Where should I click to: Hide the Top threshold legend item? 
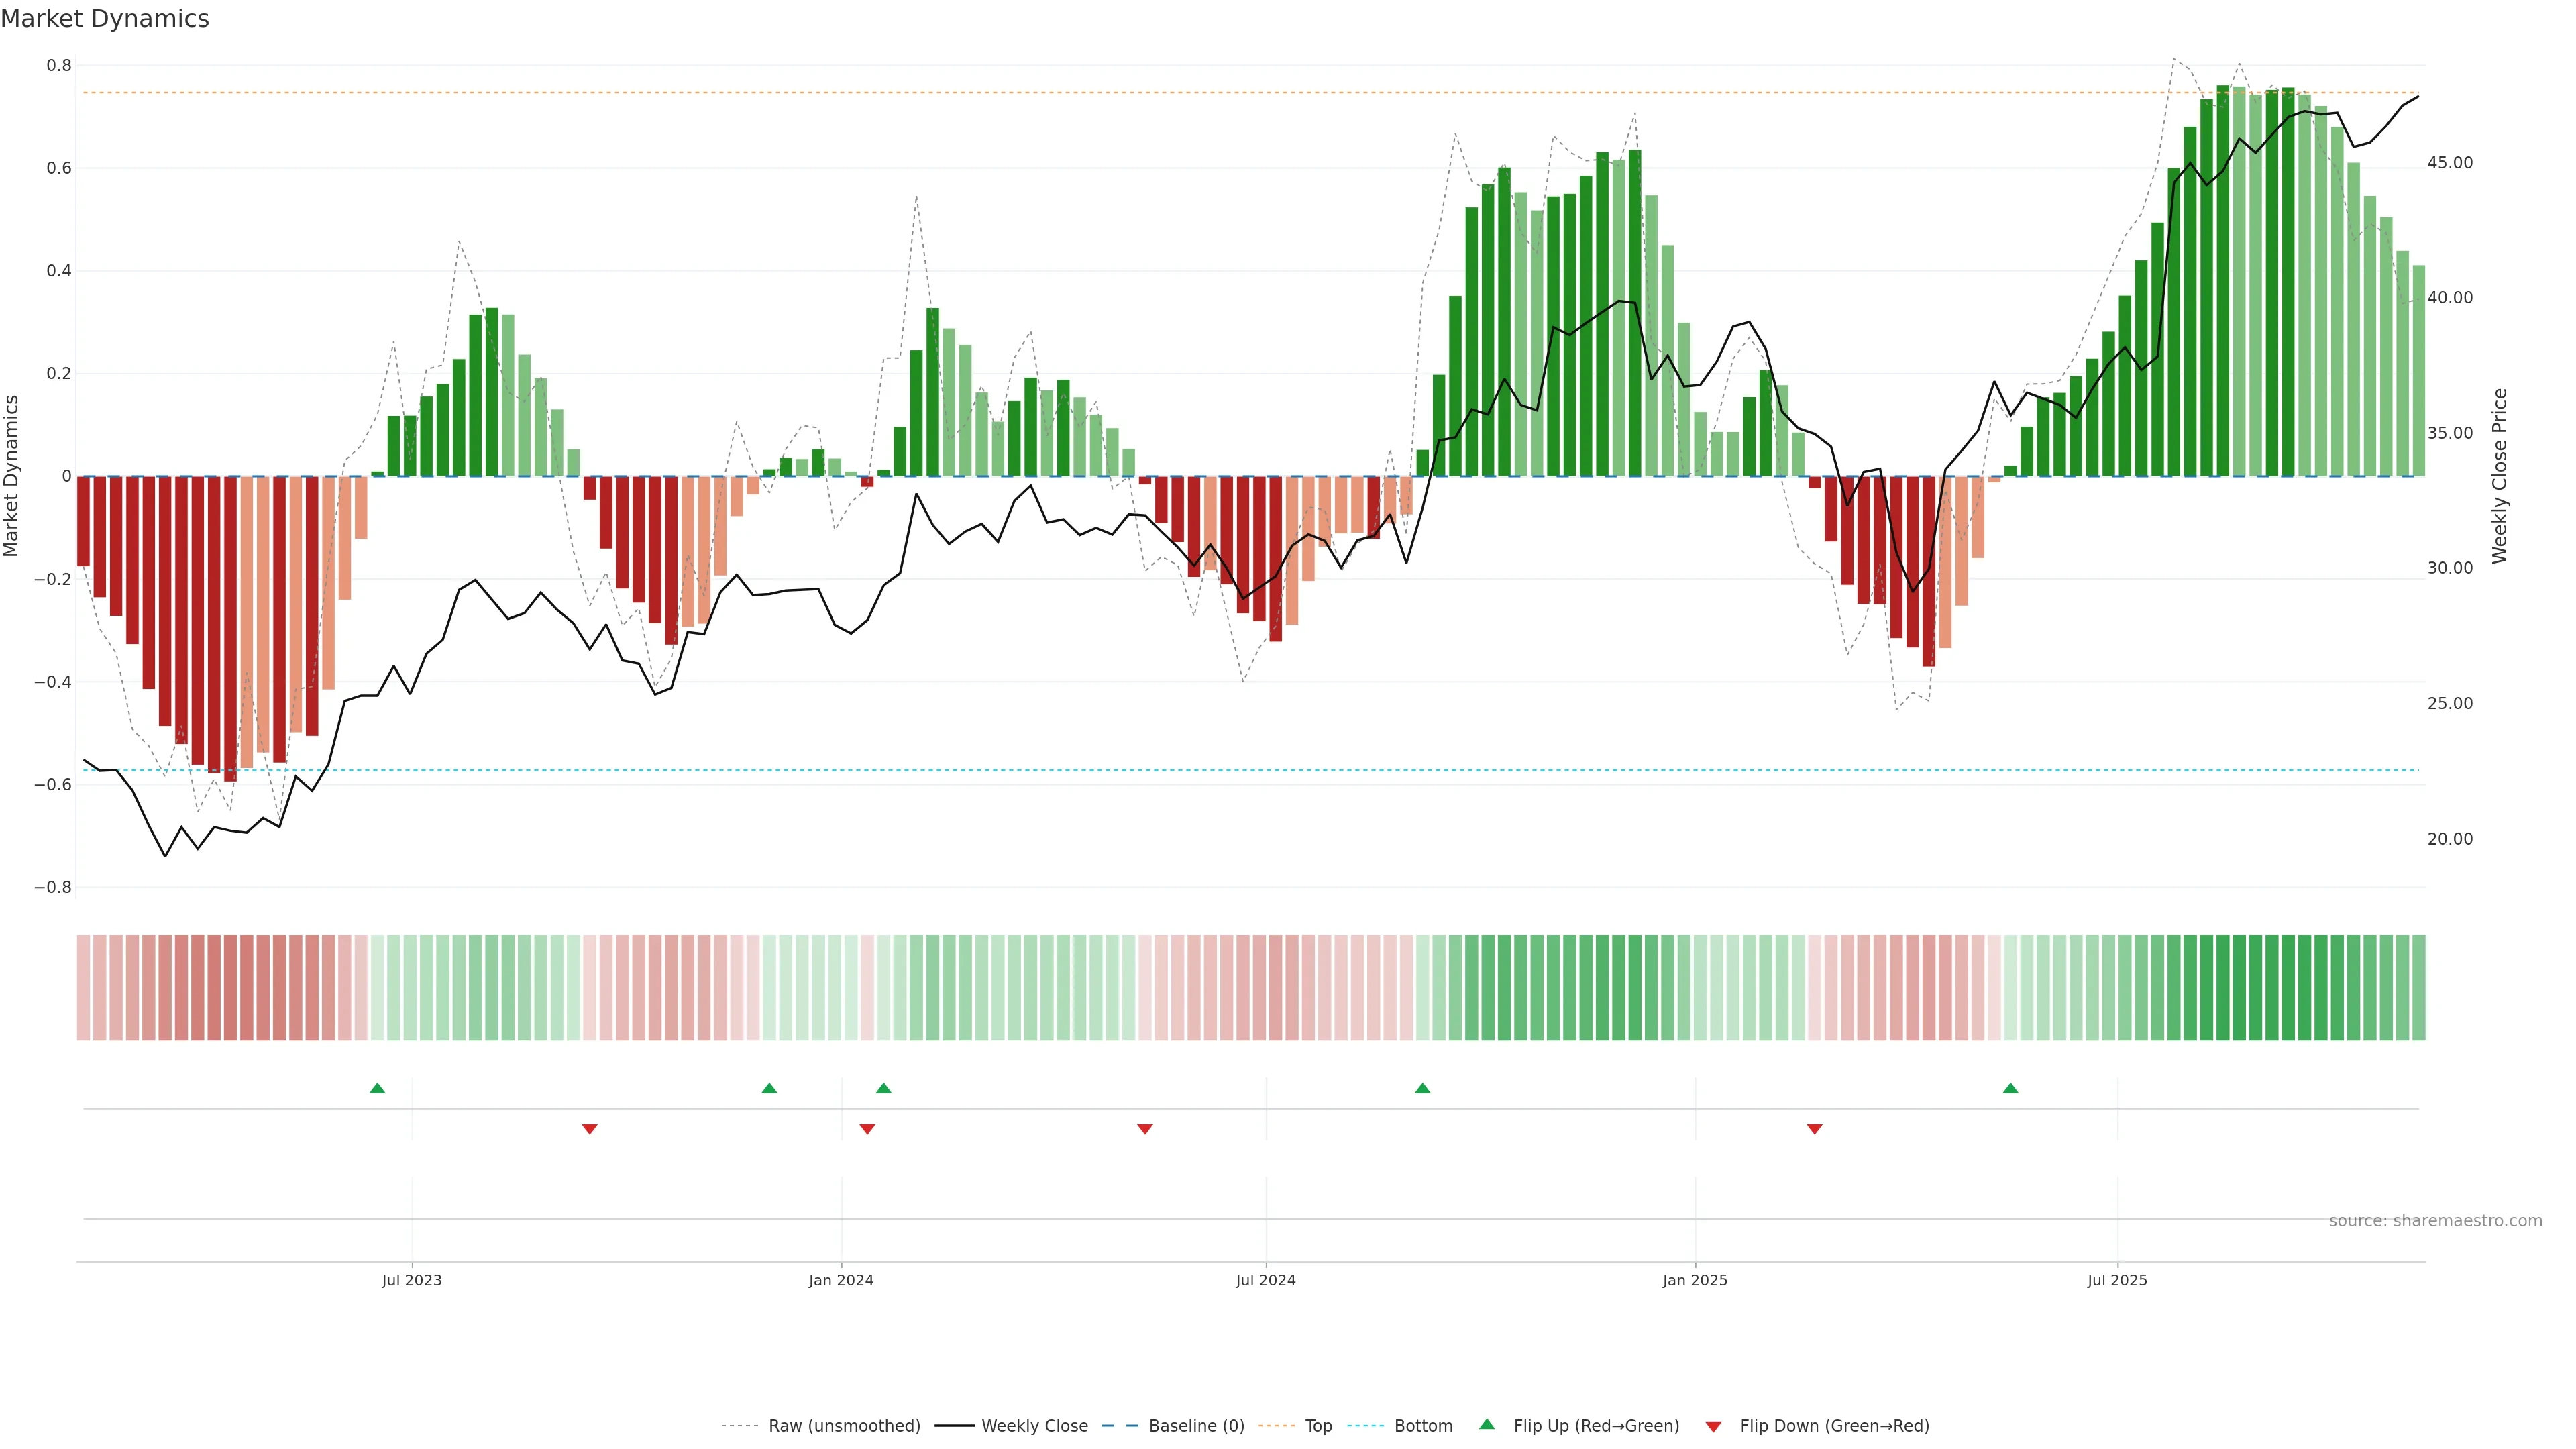pyautogui.click(x=1318, y=1425)
